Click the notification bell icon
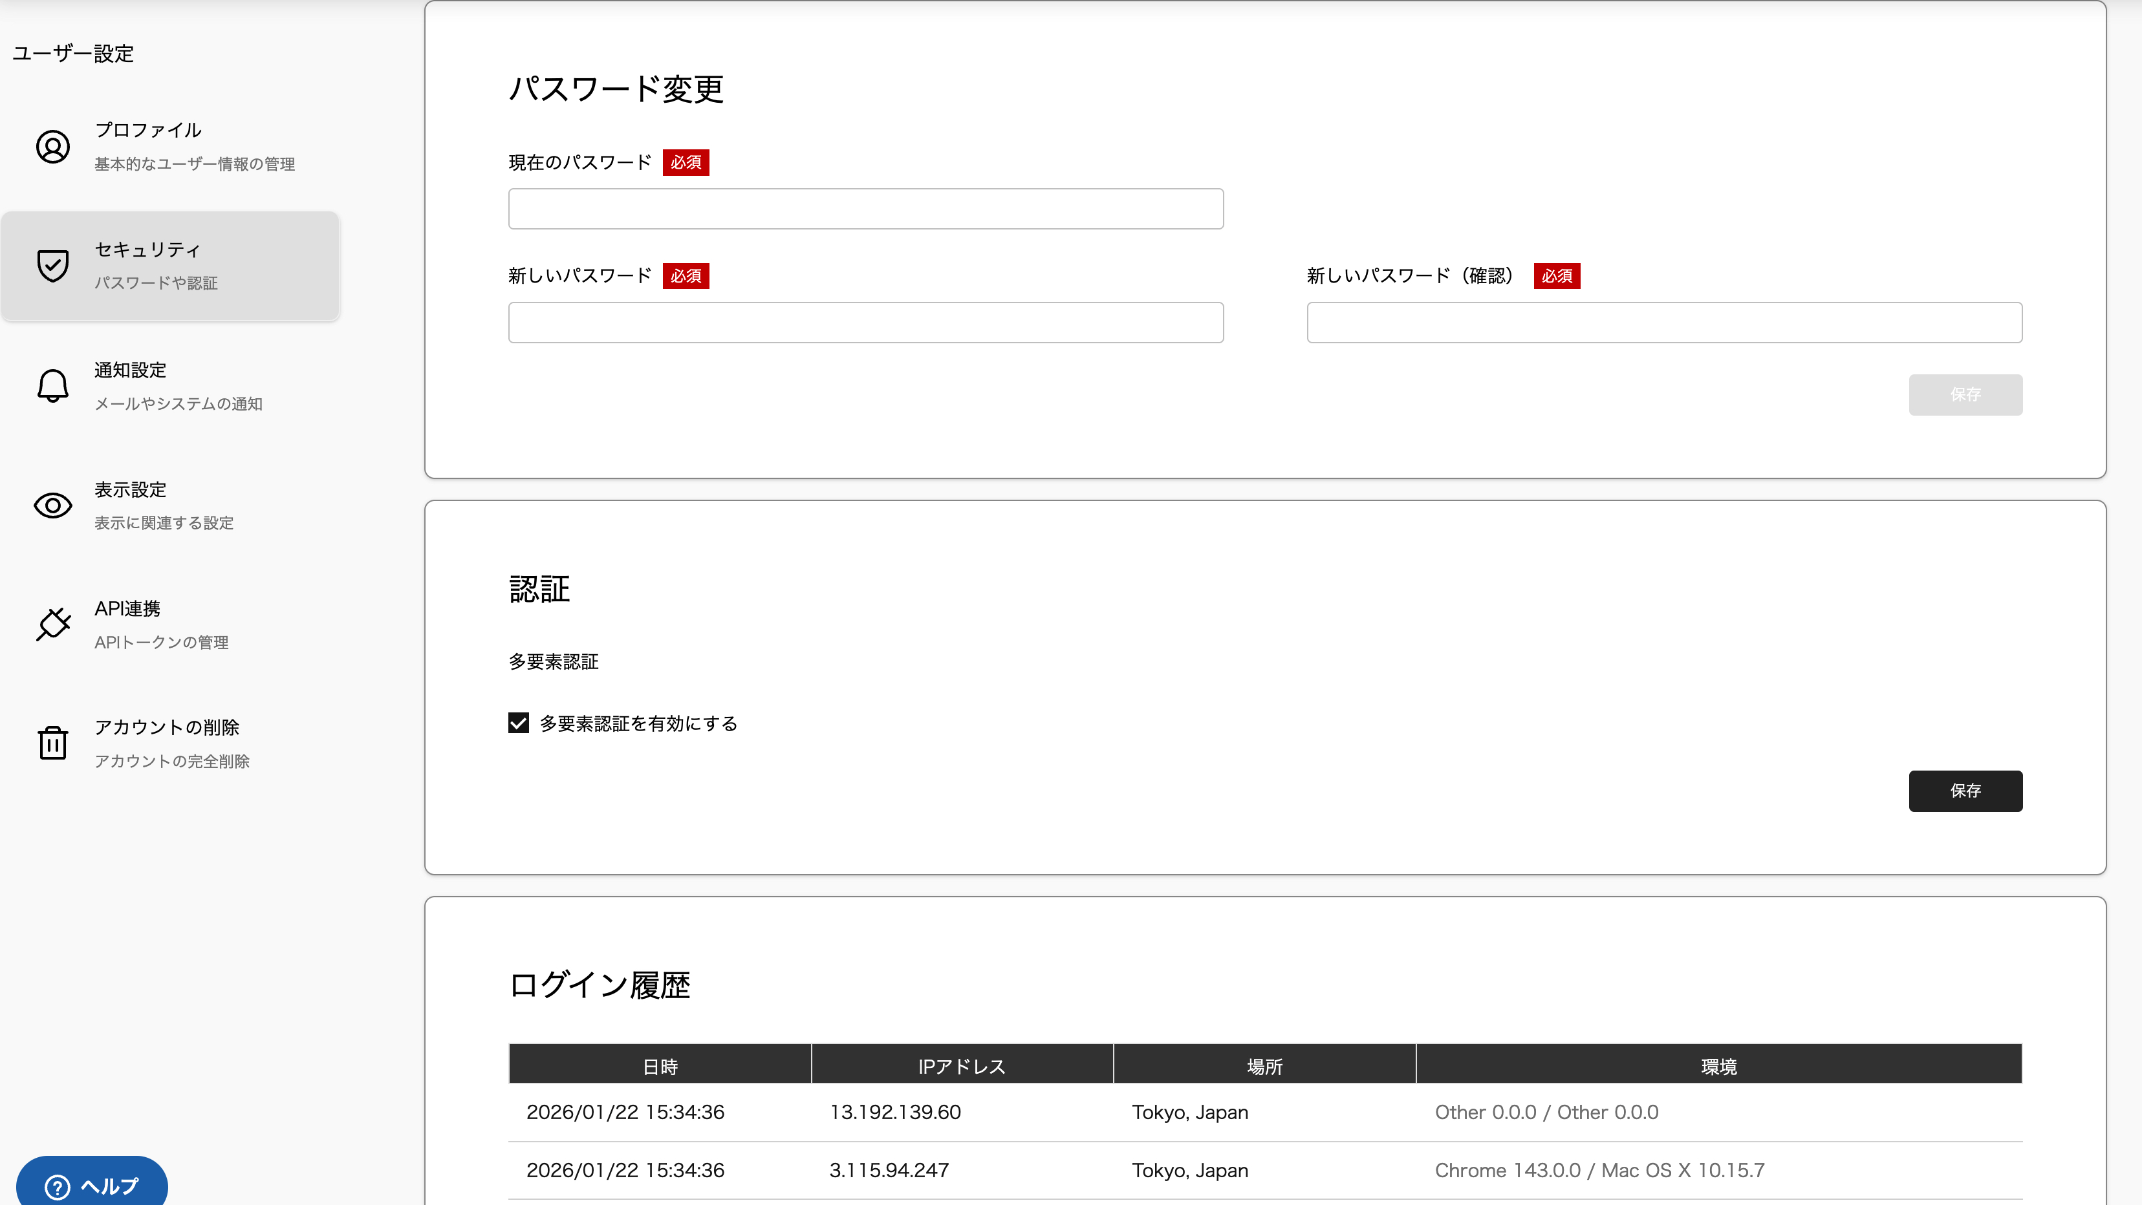2142x1205 pixels. (x=52, y=385)
